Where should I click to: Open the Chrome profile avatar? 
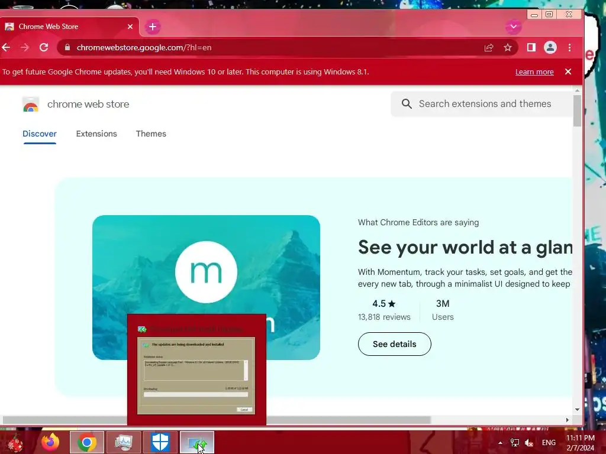[x=550, y=47]
